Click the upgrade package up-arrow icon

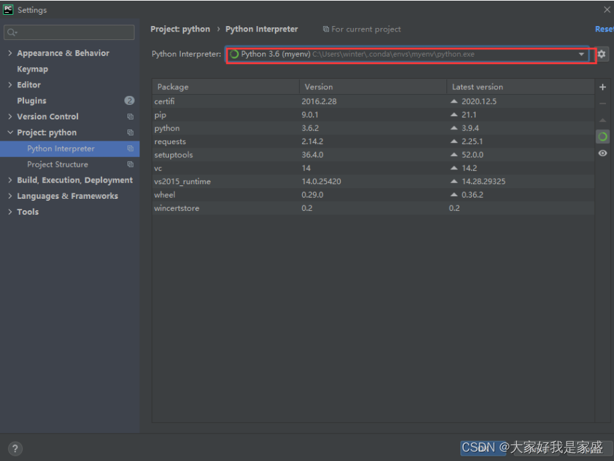603,120
